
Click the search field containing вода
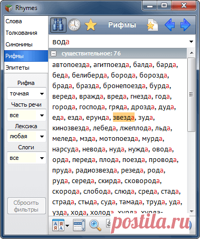pos(118,42)
